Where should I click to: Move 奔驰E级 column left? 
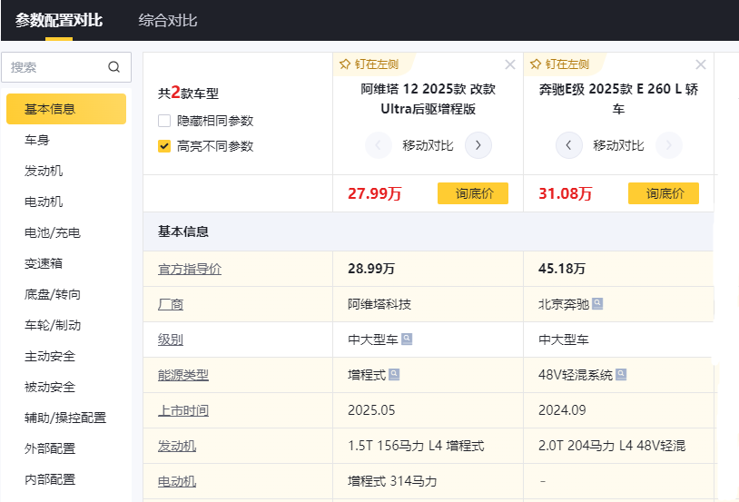point(569,145)
